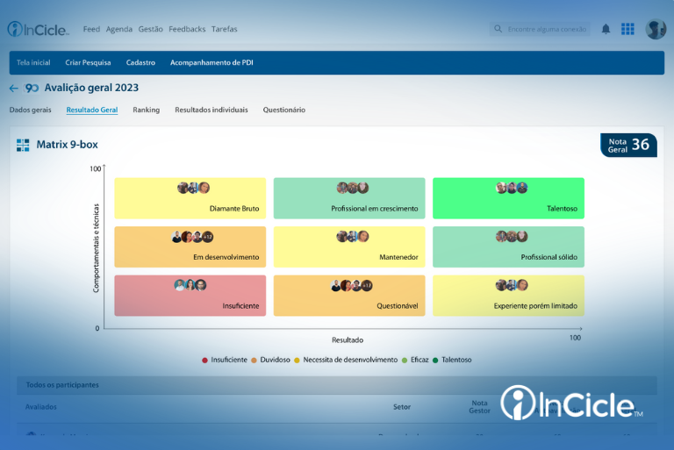
Task: Click avatars in Insuficiente box
Action: [x=190, y=285]
